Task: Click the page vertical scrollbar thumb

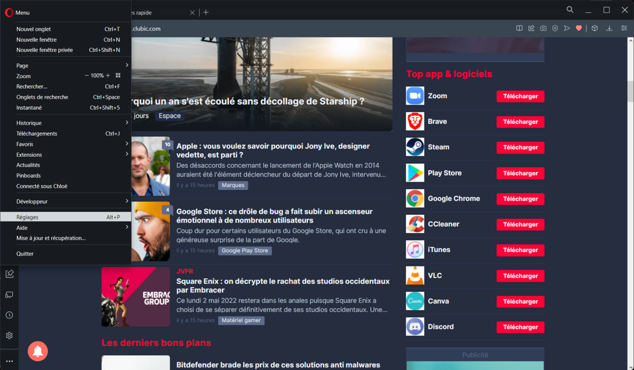Action: click(x=630, y=91)
